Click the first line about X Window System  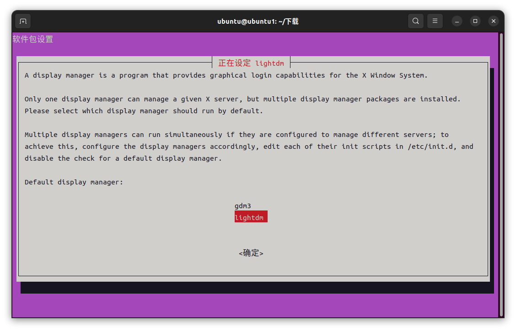tap(226, 75)
